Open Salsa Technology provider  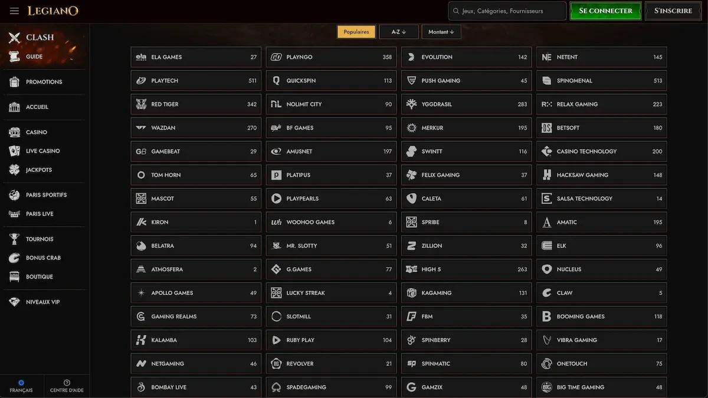tap(602, 198)
